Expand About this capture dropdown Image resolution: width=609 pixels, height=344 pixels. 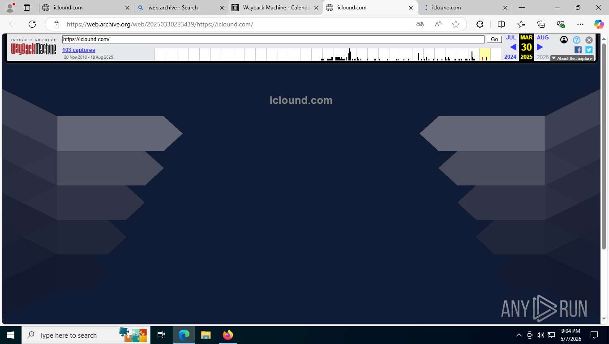tap(572, 58)
